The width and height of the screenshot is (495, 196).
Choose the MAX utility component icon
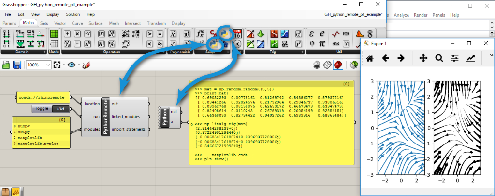coord(336,44)
